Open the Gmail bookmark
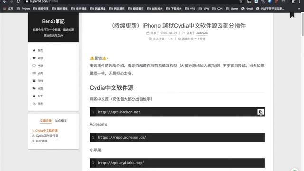This screenshot has height=171, width=304. click(247, 9)
